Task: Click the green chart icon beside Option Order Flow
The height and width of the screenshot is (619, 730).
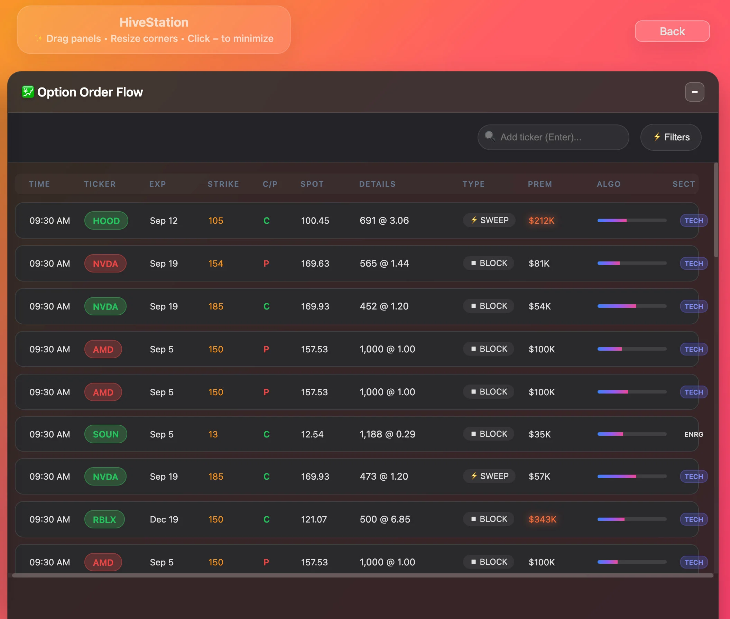Action: (27, 92)
